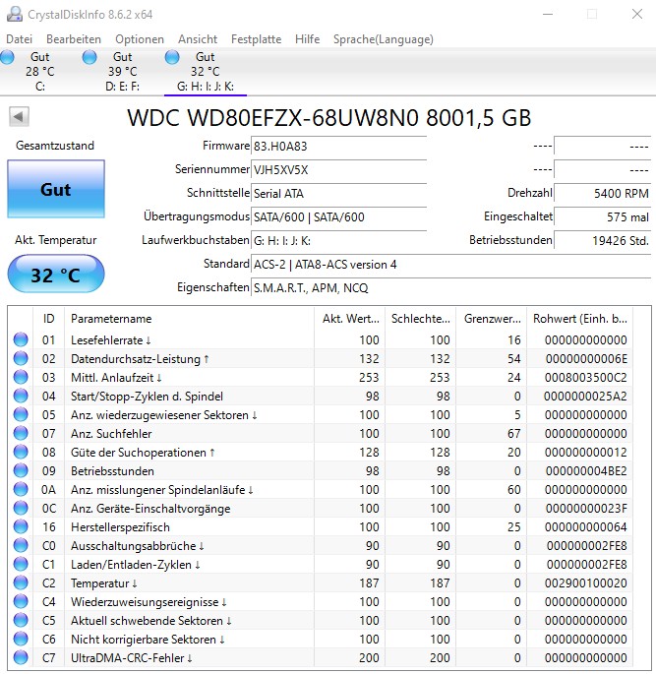Open the Festplatte menu
656x674 pixels.
(256, 39)
